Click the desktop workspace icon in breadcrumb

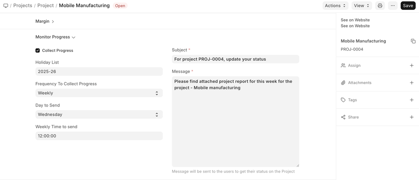tap(6, 6)
